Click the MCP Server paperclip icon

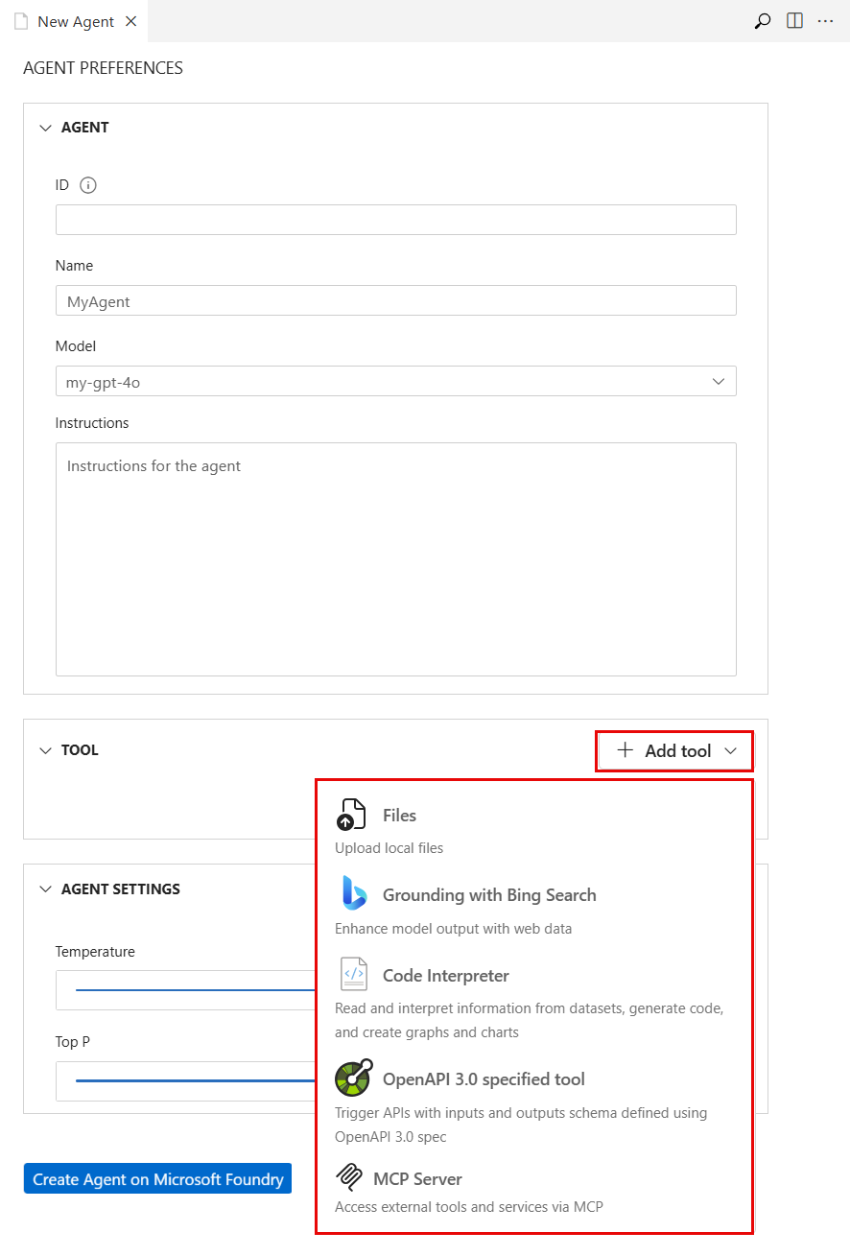(x=347, y=1178)
